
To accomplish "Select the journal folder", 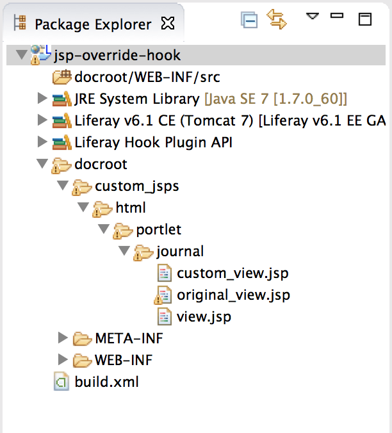I will tap(180, 252).
